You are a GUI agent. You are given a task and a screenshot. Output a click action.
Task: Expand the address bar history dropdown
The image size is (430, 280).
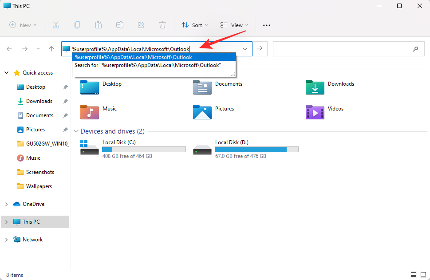pos(245,49)
